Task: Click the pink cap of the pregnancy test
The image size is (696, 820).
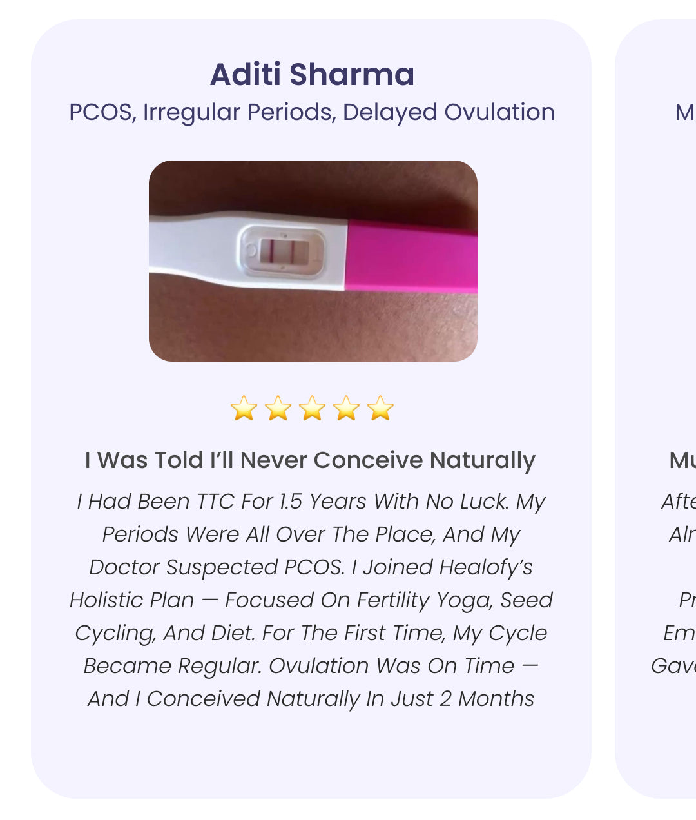Action: pos(412,257)
